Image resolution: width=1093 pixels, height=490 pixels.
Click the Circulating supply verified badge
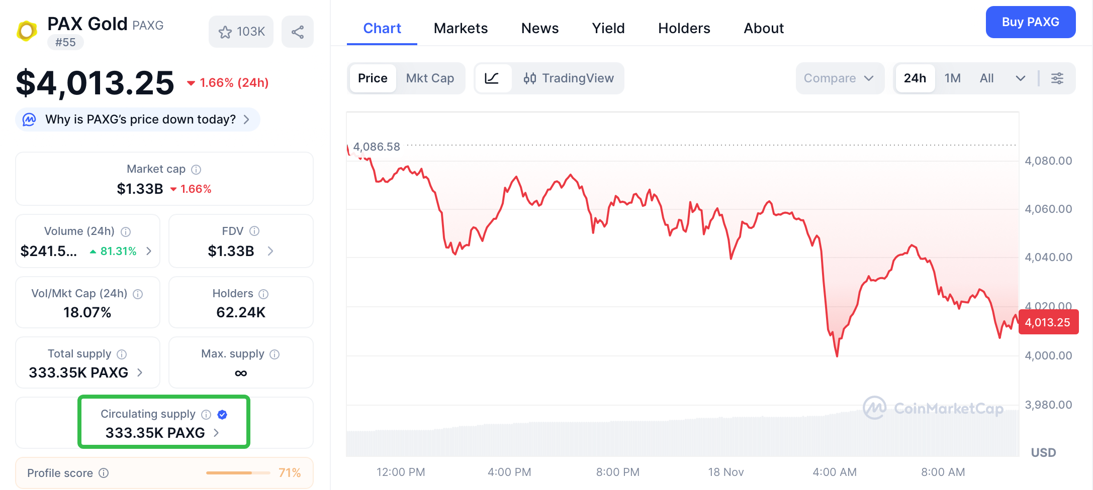pos(222,414)
